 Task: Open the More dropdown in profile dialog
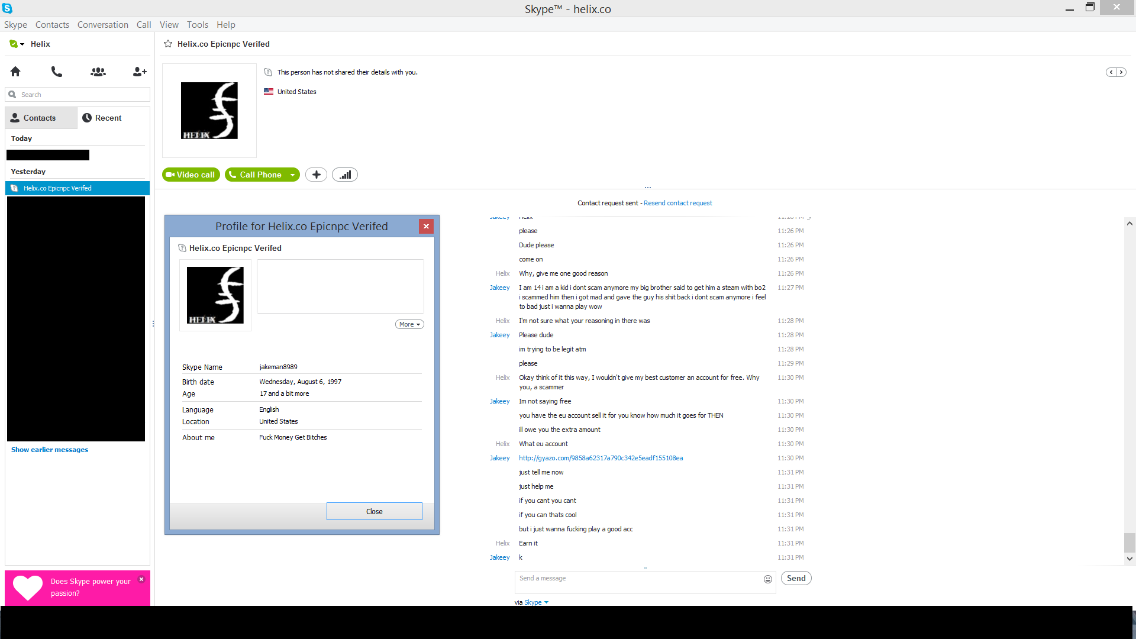pos(409,324)
